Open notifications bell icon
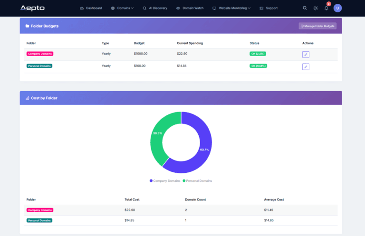Screen dimensions: 365x236 (x=327, y=8)
